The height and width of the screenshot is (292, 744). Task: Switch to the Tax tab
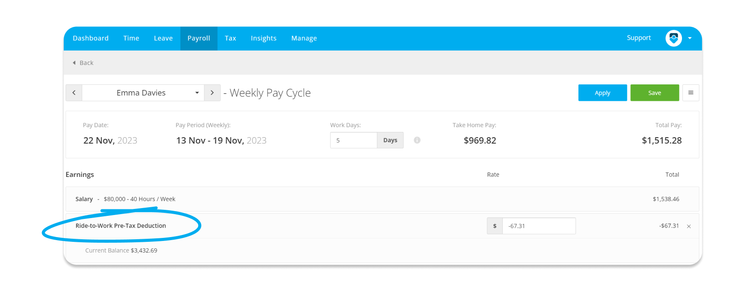click(230, 38)
